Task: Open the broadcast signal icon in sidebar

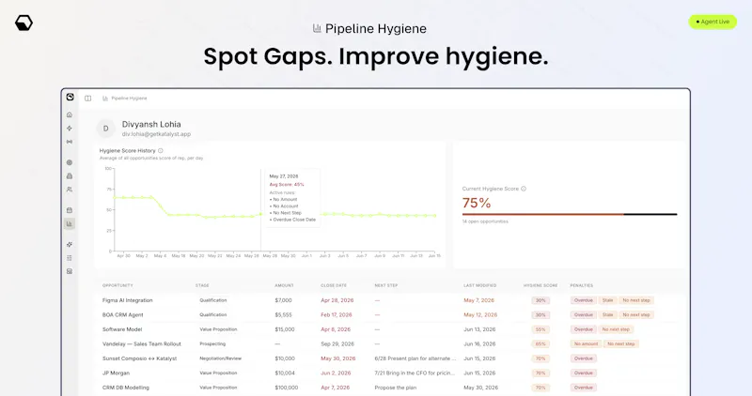Action: click(70, 142)
